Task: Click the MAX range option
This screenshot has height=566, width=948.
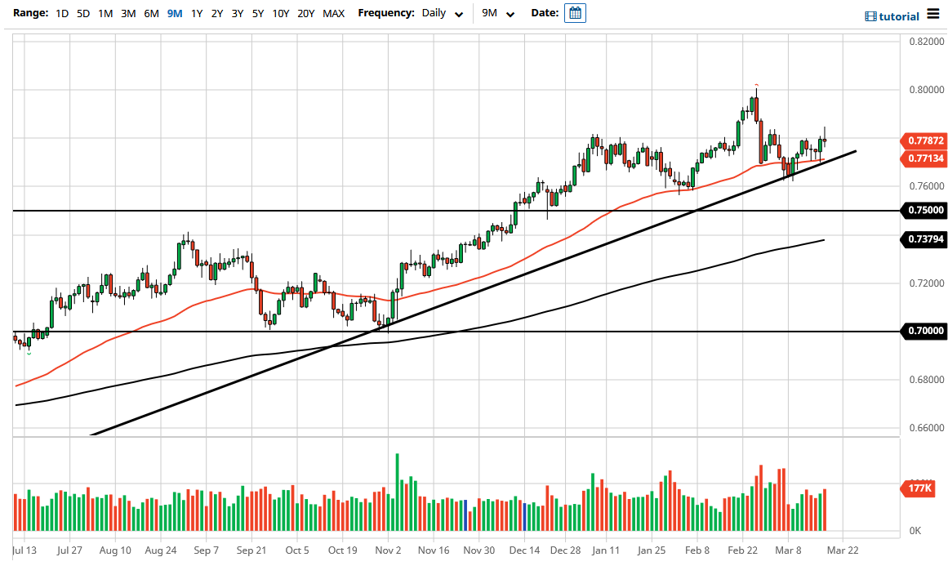Action: pos(333,13)
